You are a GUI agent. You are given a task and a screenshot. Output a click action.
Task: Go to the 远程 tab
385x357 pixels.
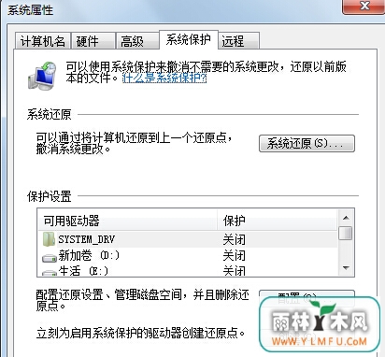(x=238, y=41)
